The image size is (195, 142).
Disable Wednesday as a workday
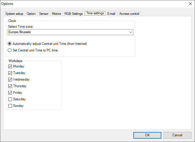[10, 80]
